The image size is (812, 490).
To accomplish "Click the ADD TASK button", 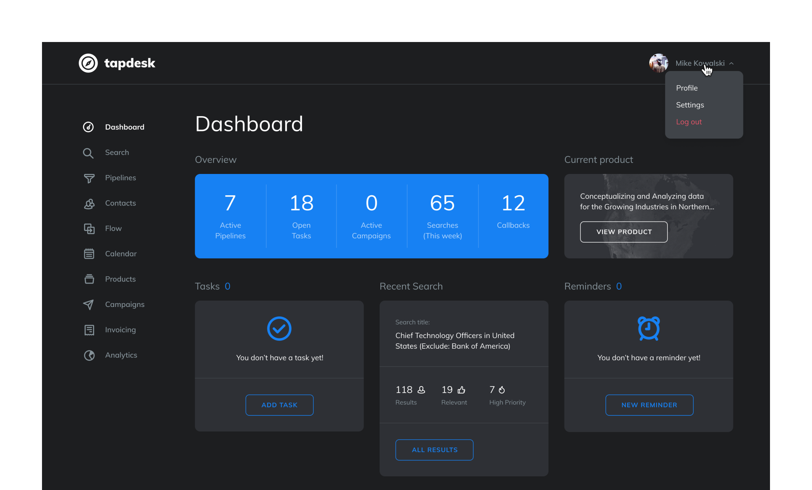I will [x=279, y=405].
